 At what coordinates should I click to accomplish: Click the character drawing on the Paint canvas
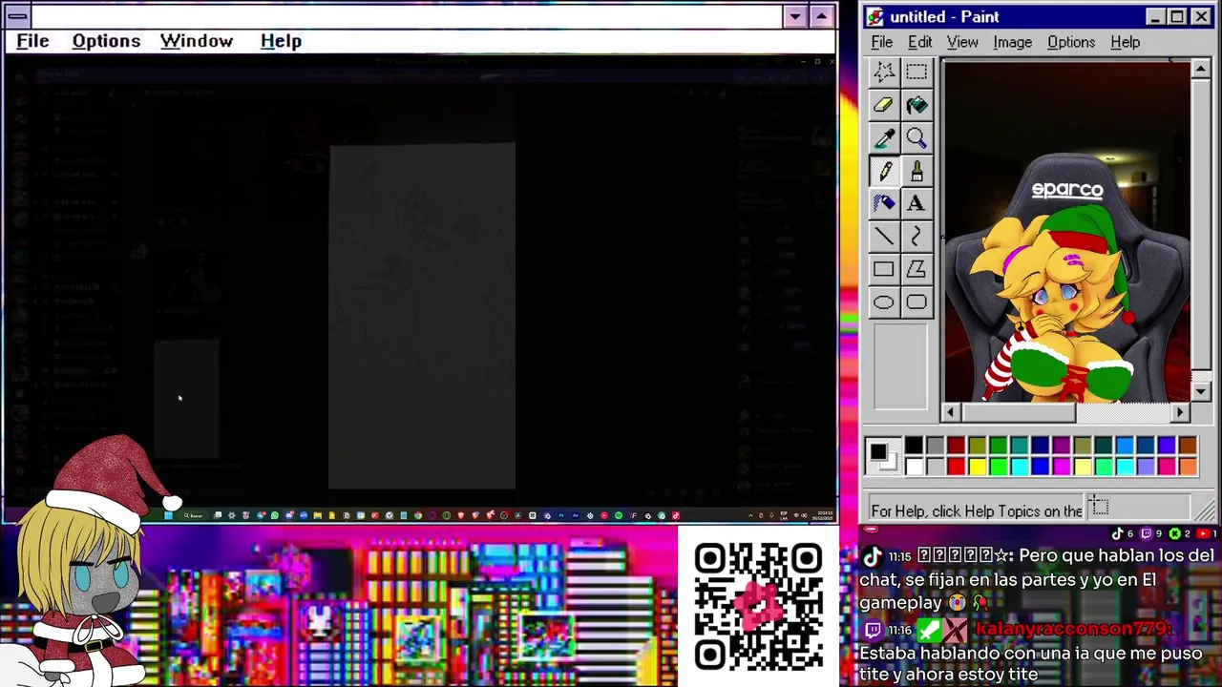[1061, 305]
